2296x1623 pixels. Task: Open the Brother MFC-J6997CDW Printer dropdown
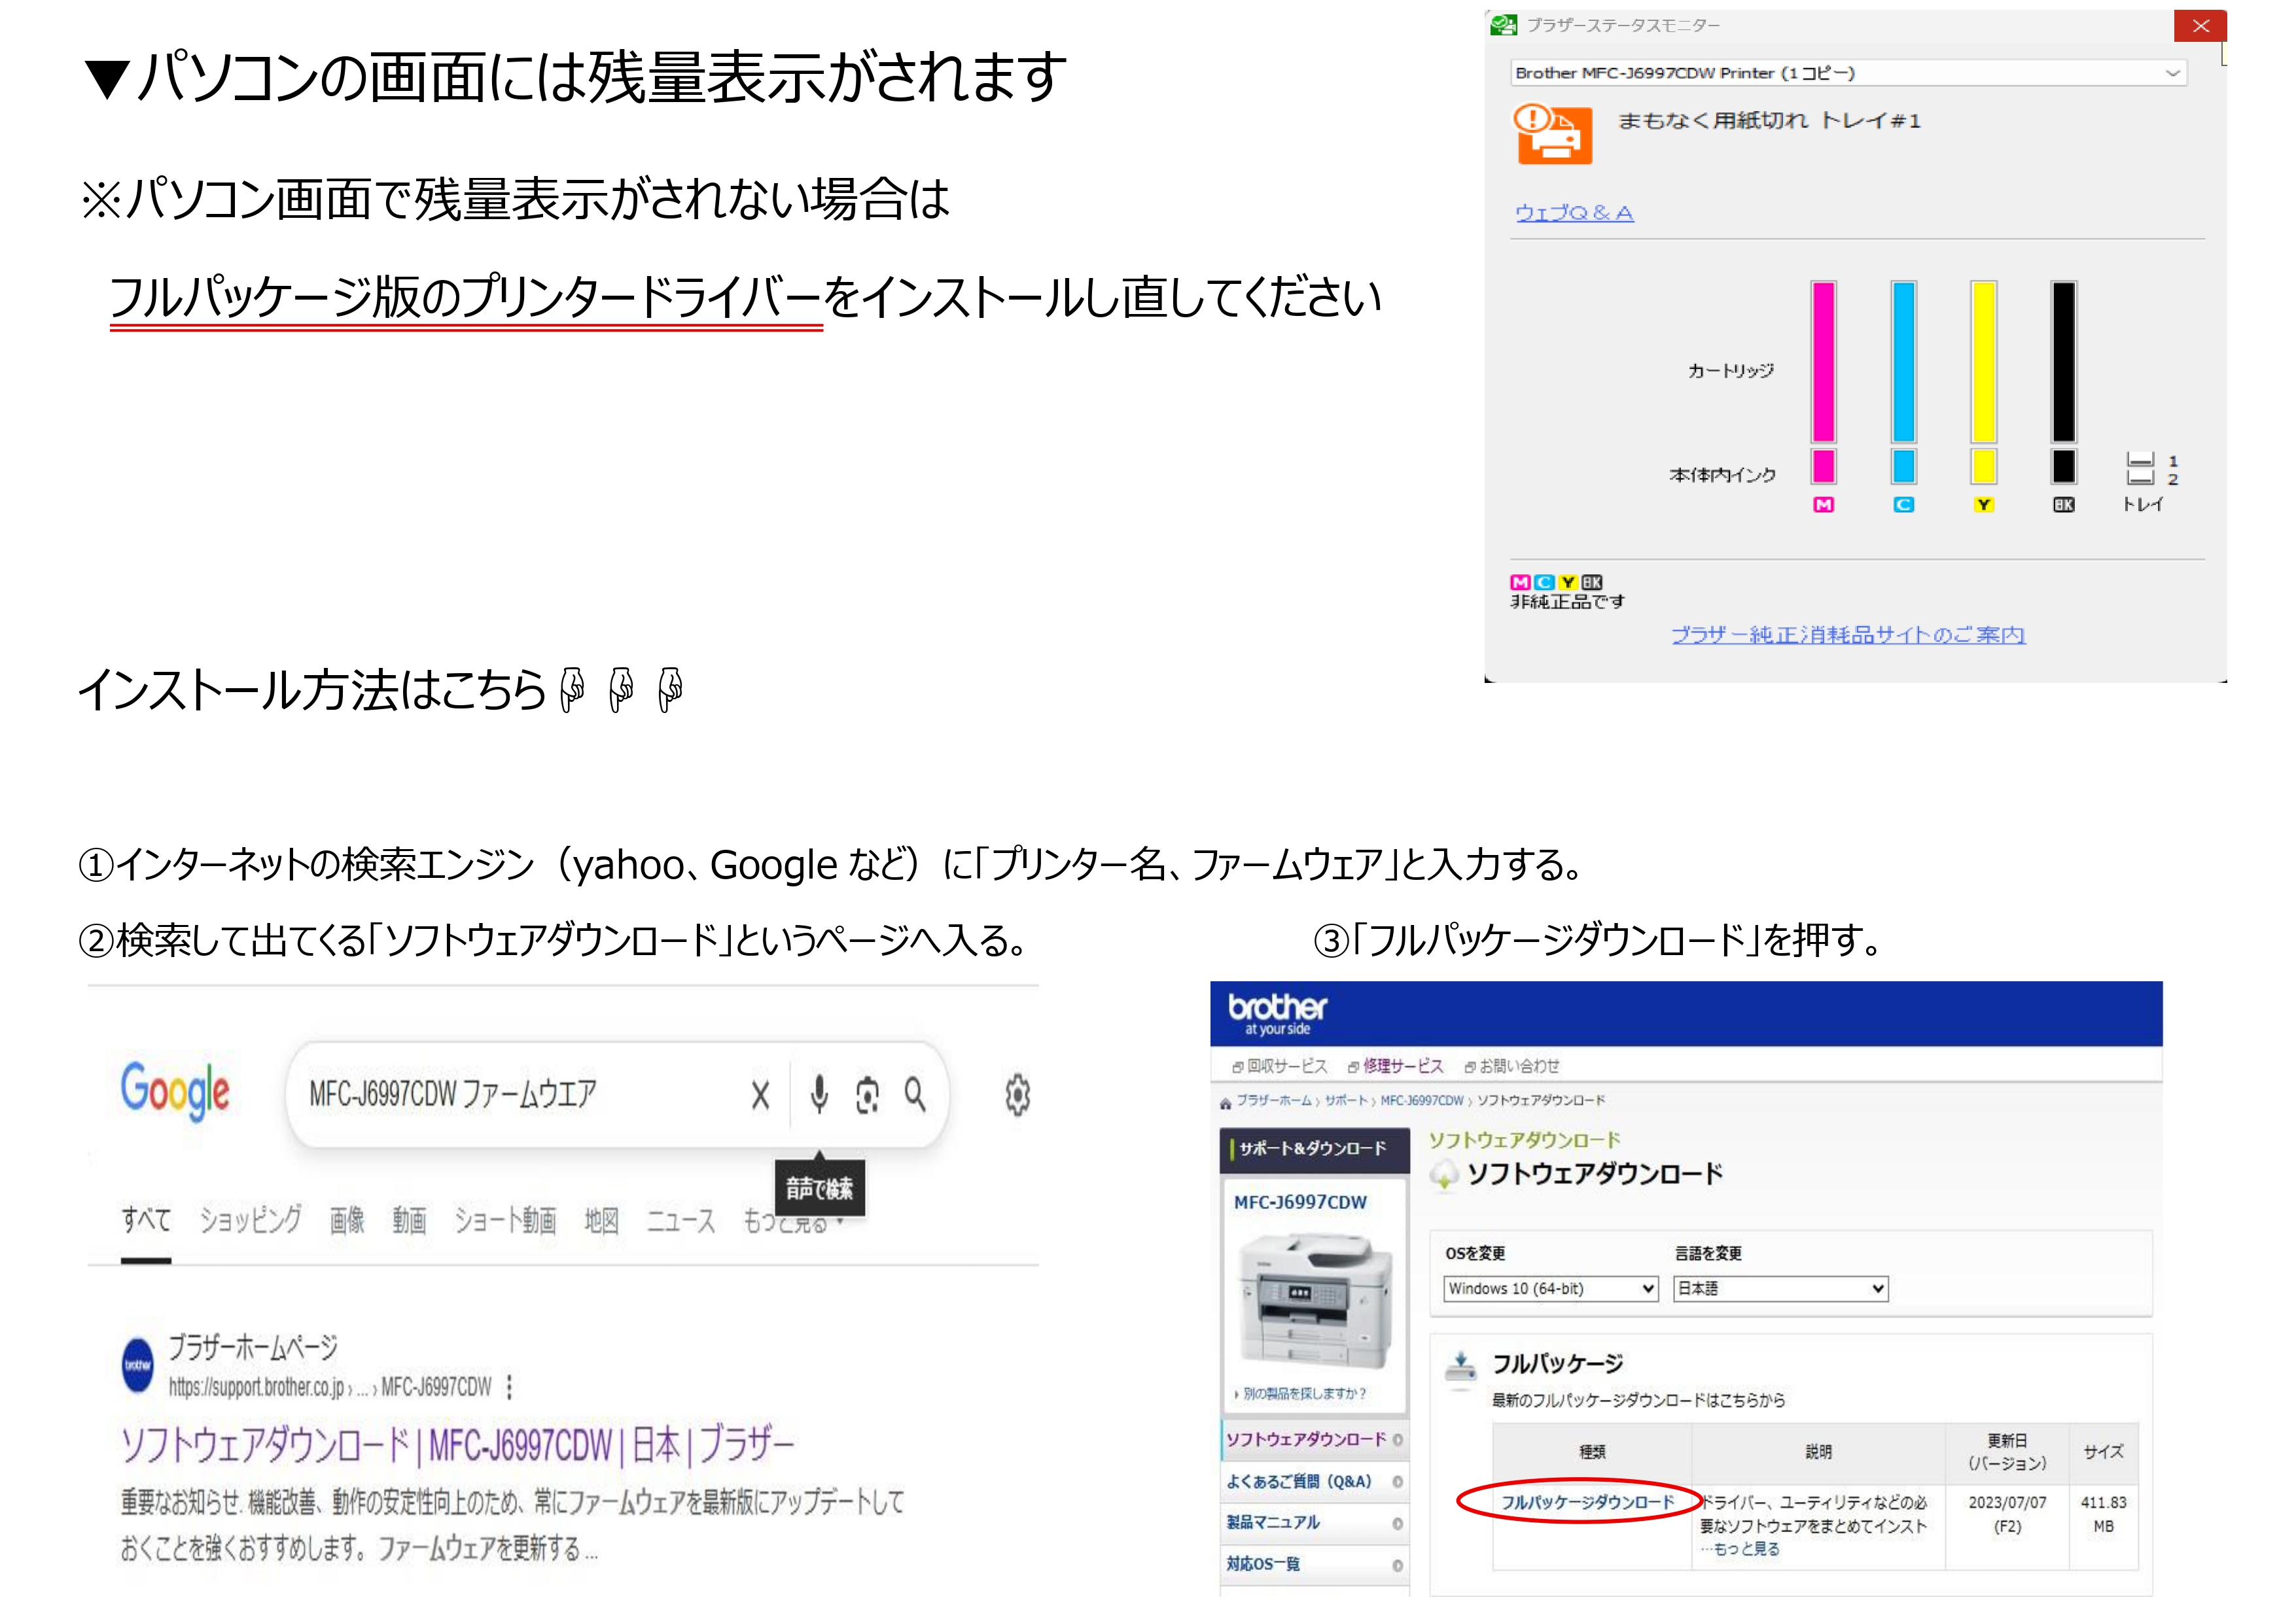point(1848,73)
